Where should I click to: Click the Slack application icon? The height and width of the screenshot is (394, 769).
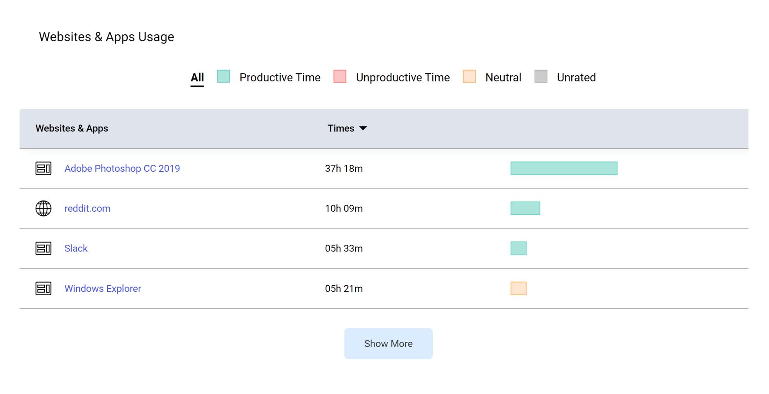43,248
